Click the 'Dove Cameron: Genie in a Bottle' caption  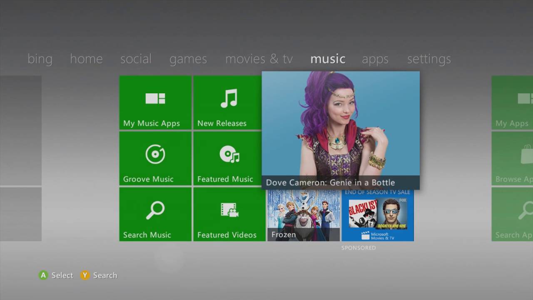(x=330, y=182)
